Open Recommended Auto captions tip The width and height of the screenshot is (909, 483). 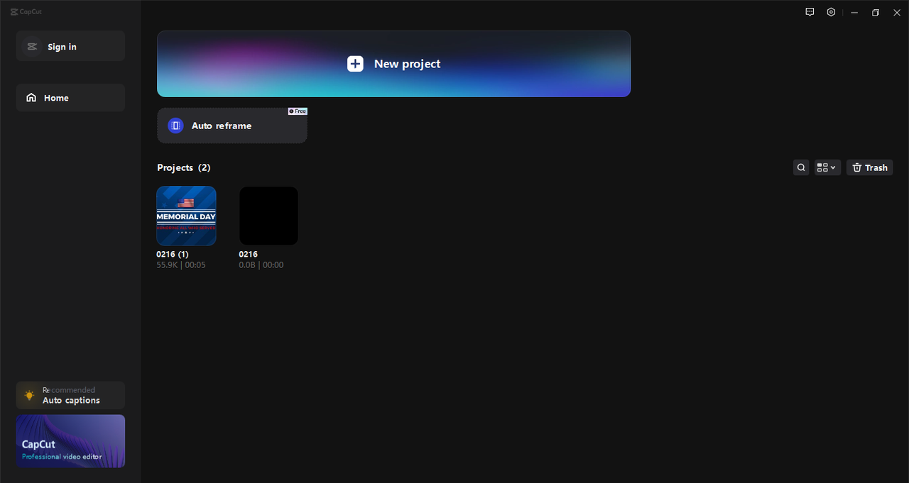click(70, 395)
